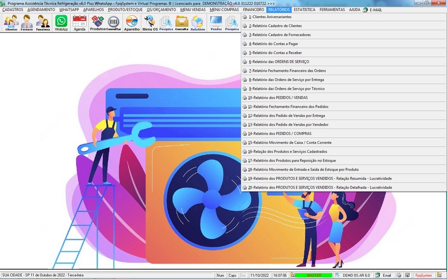Click the barcode Consultar icon
Viewport: 447px width, 279px height.
coord(113,23)
